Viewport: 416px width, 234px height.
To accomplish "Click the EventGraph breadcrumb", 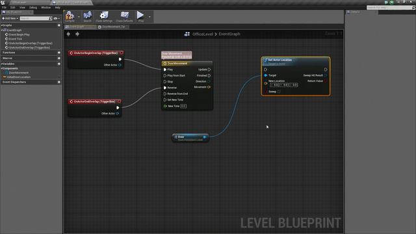I will 229,34.
